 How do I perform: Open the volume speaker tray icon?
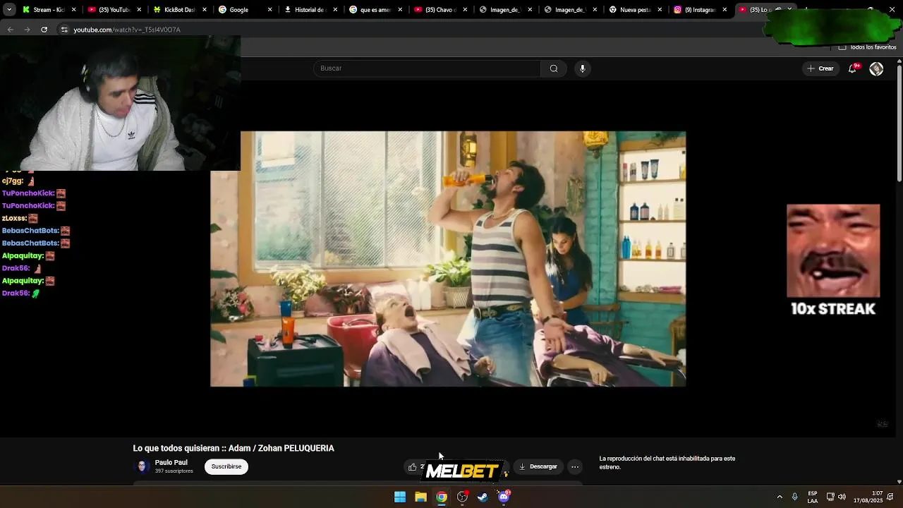842,497
